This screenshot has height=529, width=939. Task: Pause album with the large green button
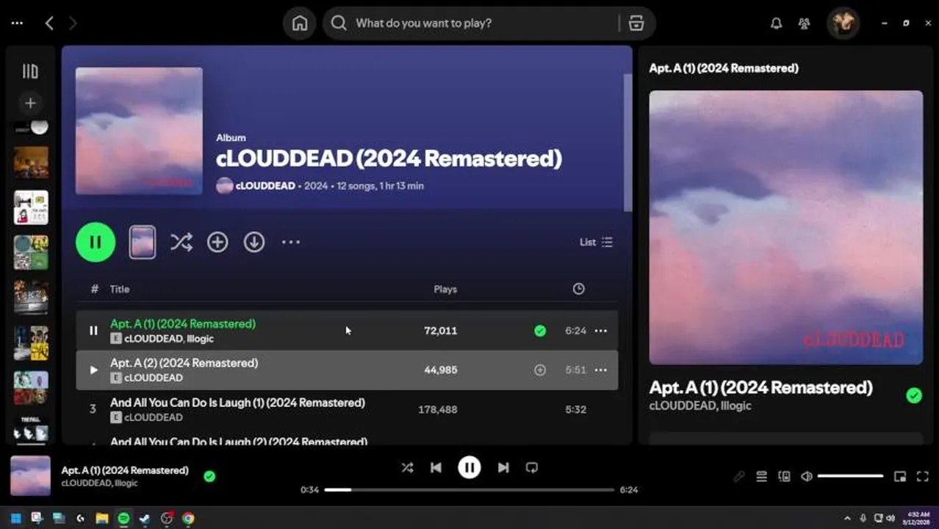pos(96,242)
